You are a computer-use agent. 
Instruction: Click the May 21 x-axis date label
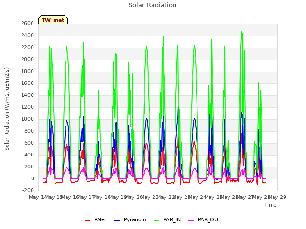pos(149,197)
